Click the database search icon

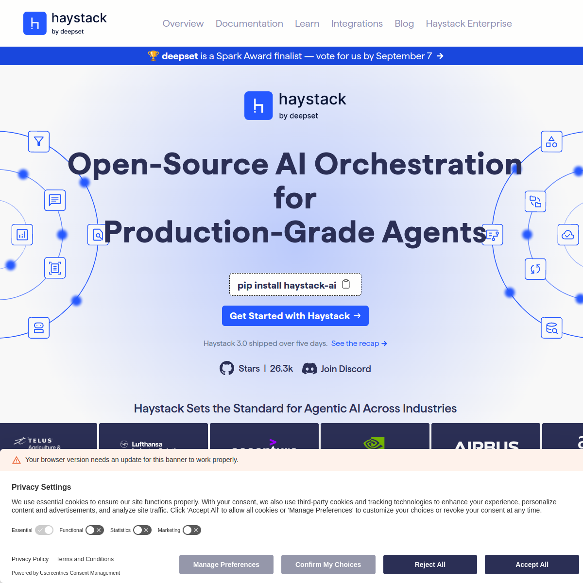tap(552, 328)
